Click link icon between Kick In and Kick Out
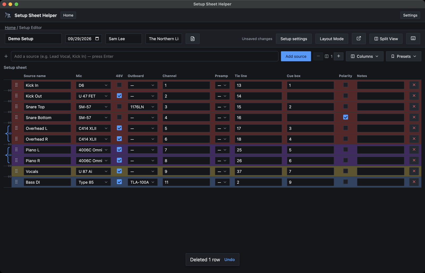 pos(10,90)
